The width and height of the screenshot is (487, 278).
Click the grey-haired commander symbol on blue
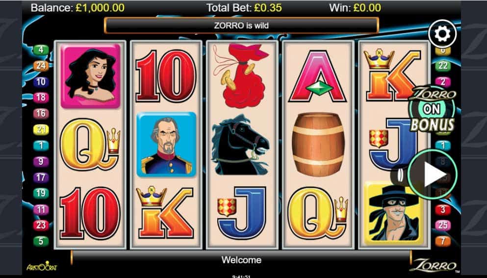[166, 145]
